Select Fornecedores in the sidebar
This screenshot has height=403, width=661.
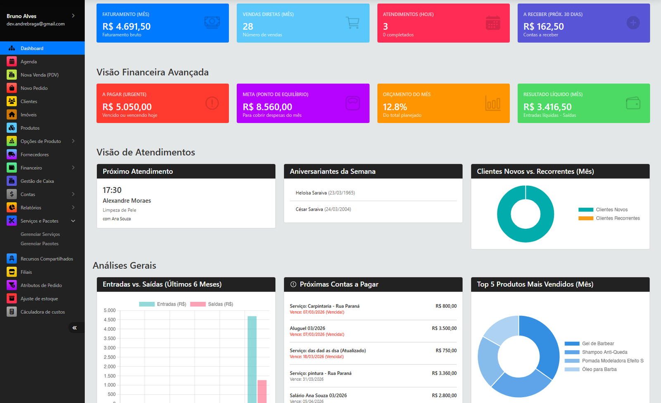pyautogui.click(x=35, y=154)
